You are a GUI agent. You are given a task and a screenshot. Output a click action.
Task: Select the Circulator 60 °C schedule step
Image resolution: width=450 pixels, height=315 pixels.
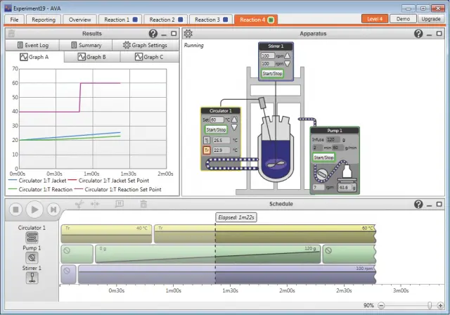coord(265,234)
